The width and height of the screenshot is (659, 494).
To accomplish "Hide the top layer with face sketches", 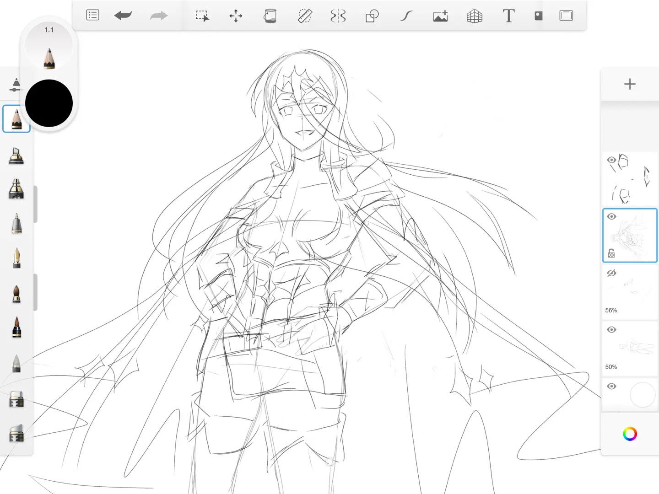I will click(x=612, y=160).
